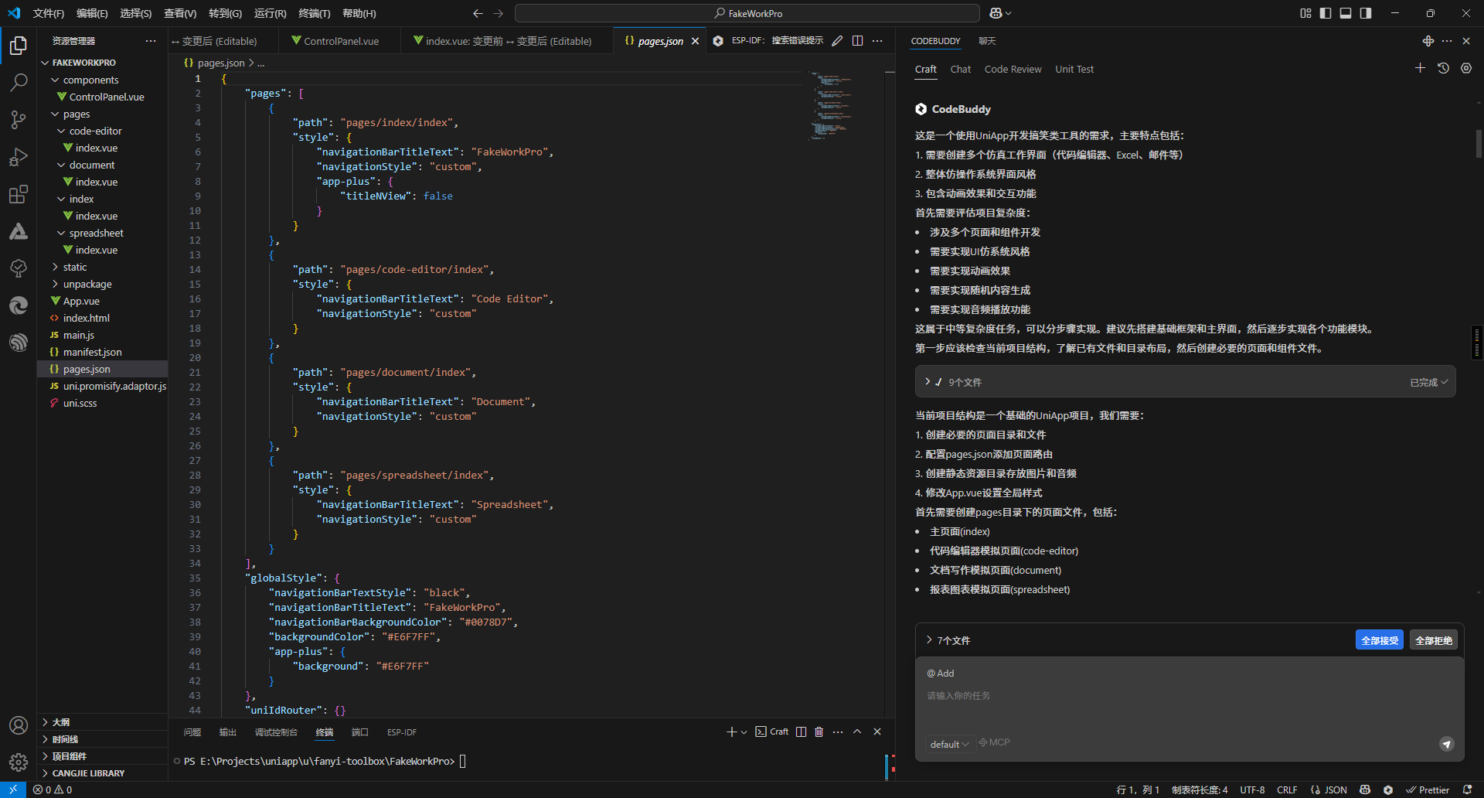Open the 文件(F) menu

click(49, 13)
